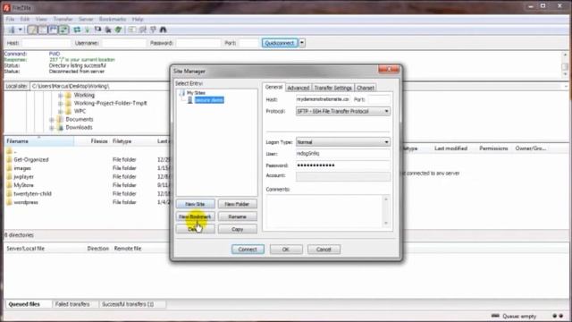
Task: Click OK in Site Manager
Action: (286, 250)
